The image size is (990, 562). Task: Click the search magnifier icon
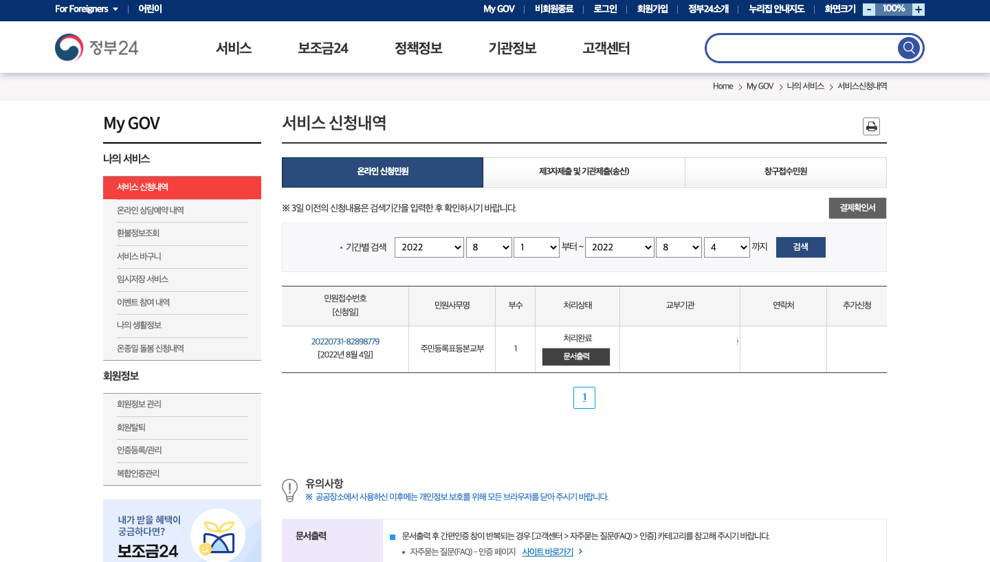[908, 47]
